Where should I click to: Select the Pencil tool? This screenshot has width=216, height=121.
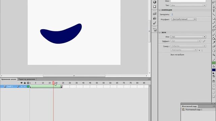tap(214, 23)
